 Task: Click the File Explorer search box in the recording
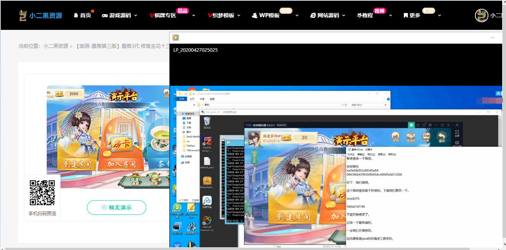point(368,105)
